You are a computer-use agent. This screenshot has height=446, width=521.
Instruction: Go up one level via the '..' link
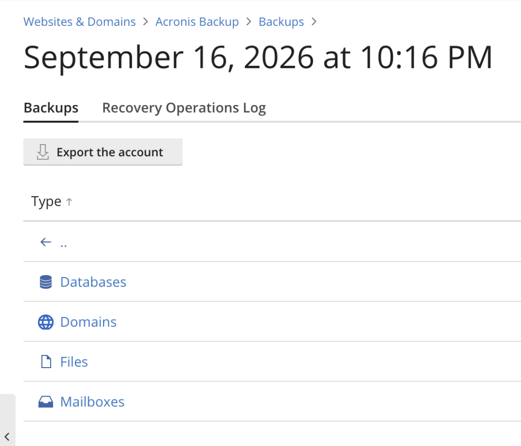[63, 244]
